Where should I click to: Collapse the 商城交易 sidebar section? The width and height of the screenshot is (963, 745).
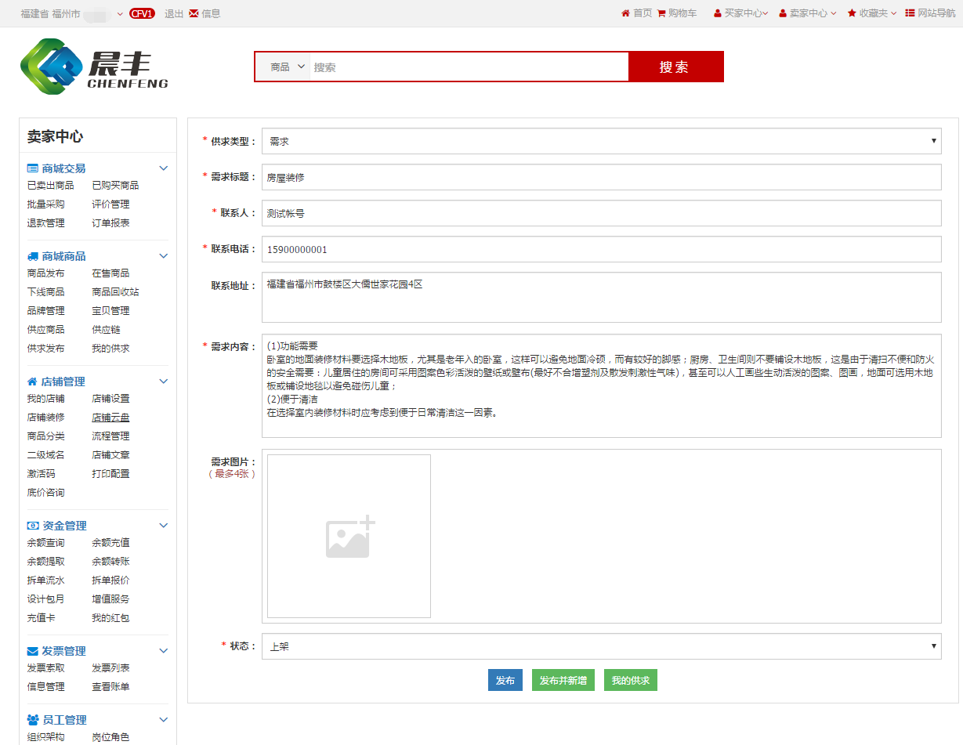tap(164, 168)
